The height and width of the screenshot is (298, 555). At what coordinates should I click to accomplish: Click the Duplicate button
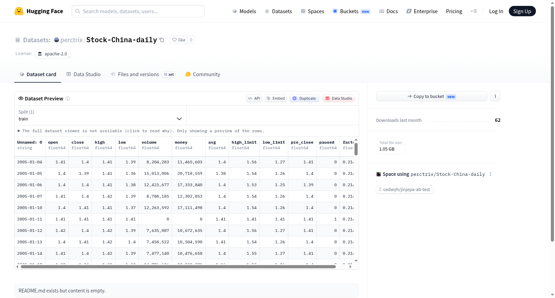point(304,98)
